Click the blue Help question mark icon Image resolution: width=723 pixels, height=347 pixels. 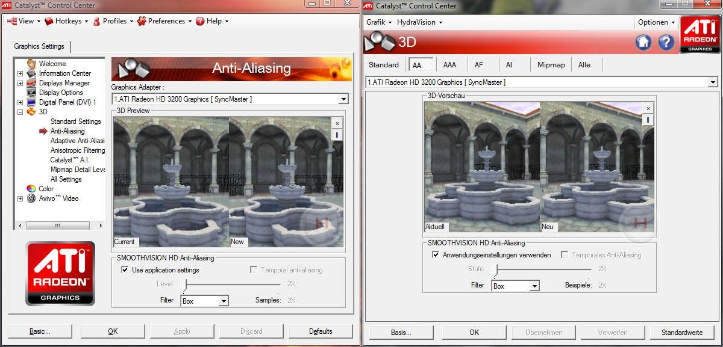pyautogui.click(x=666, y=42)
